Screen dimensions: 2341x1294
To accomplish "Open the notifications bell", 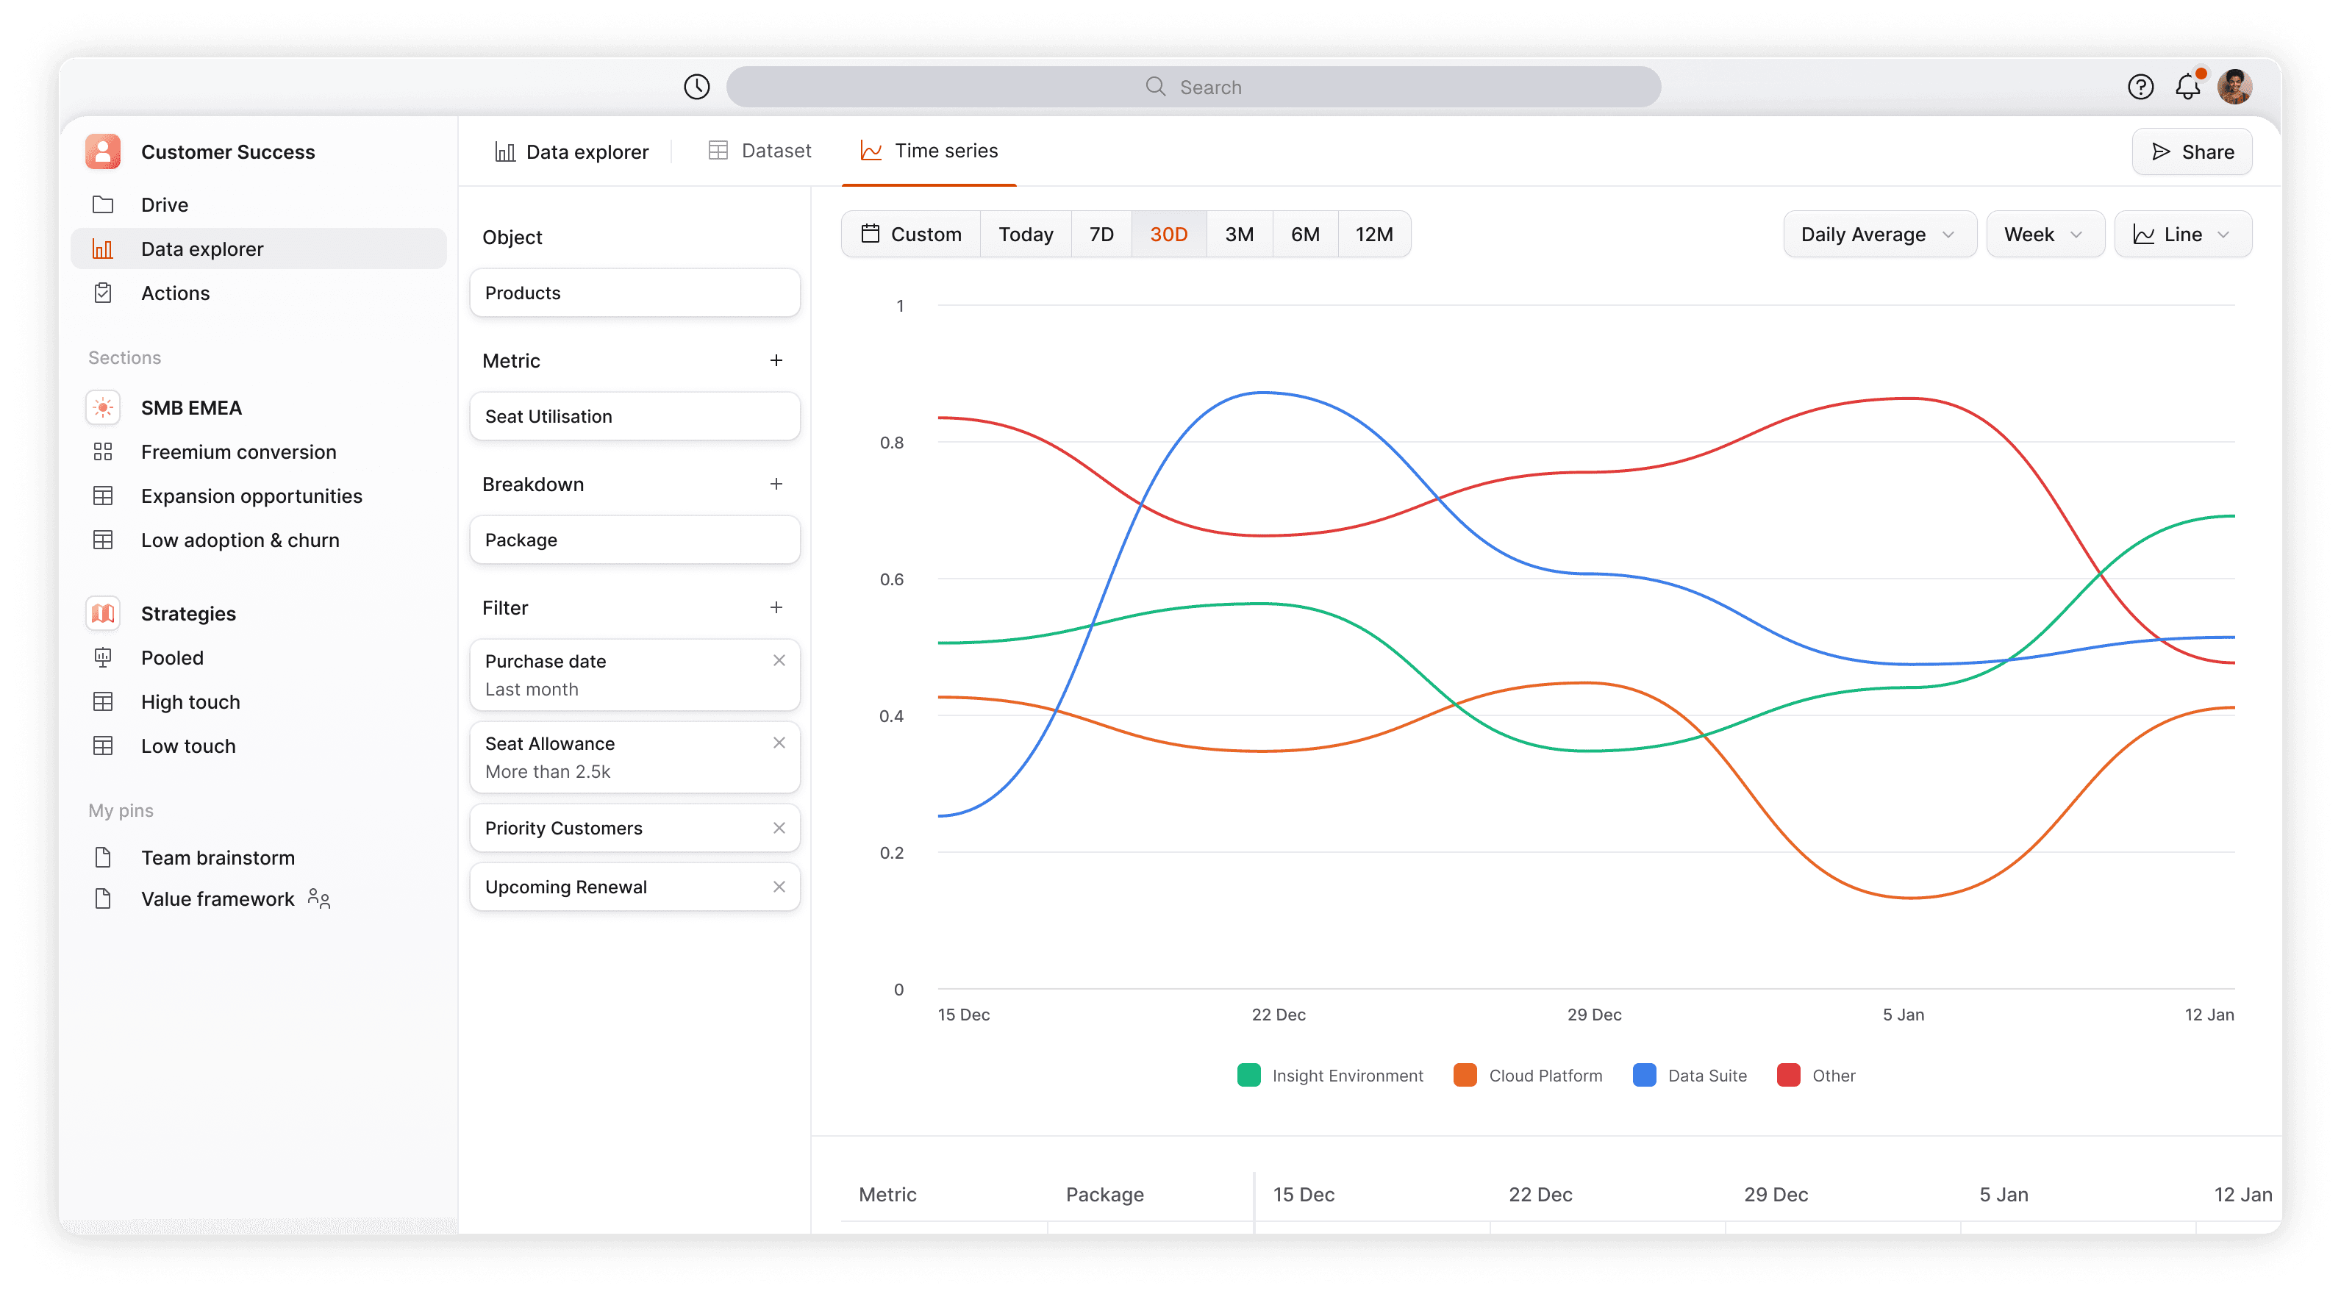I will click(2187, 86).
